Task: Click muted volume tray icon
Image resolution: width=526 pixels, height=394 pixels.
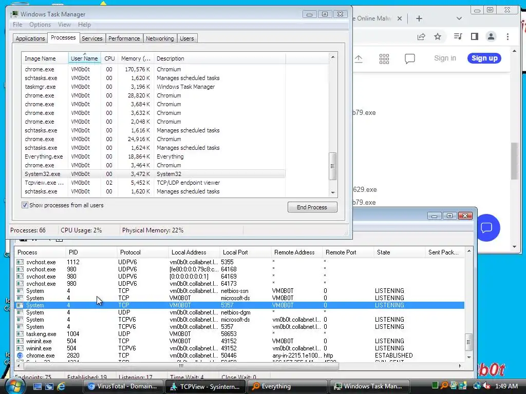Action: tap(486, 386)
